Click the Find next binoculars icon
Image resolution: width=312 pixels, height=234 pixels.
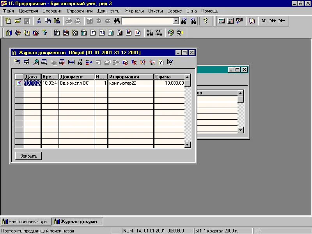point(184,21)
